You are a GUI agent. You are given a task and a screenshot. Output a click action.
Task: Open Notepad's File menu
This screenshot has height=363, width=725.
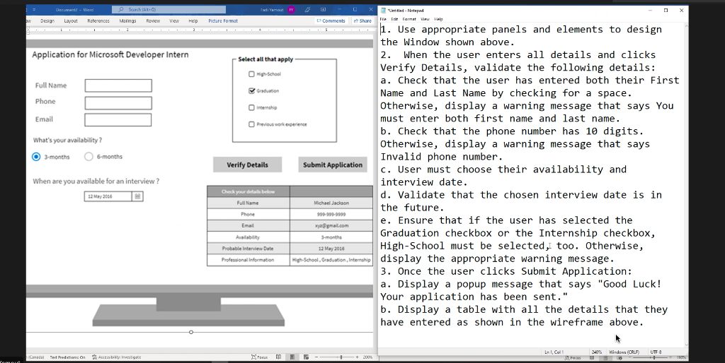(x=383, y=19)
